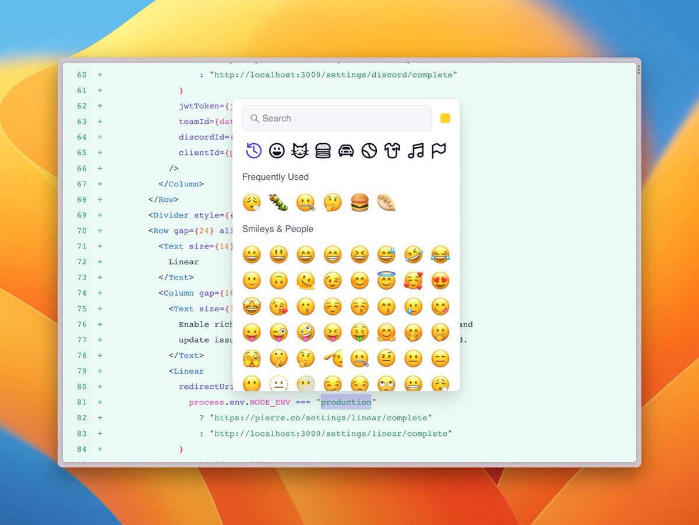Click the face with rolling eyes
The height and width of the screenshot is (525, 699).
tap(386, 383)
